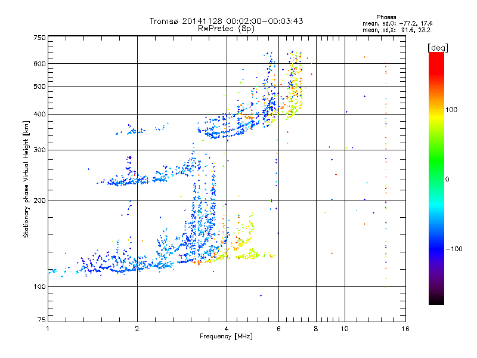The width and height of the screenshot is (477, 358).
Task: Click the x-axis '2' tick label
Action: 137,329
